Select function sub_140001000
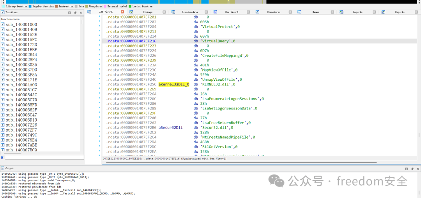The width and height of the screenshot is (421, 198). 21,24
